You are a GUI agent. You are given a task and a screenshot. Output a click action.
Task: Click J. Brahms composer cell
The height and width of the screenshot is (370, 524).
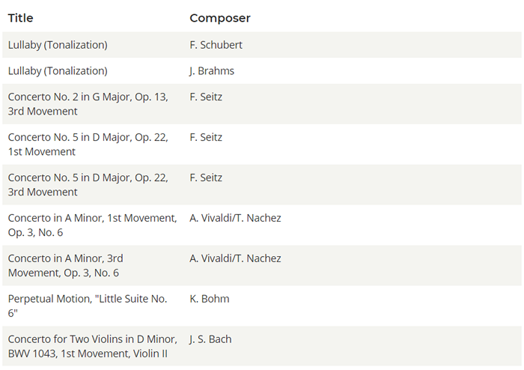coord(212,71)
